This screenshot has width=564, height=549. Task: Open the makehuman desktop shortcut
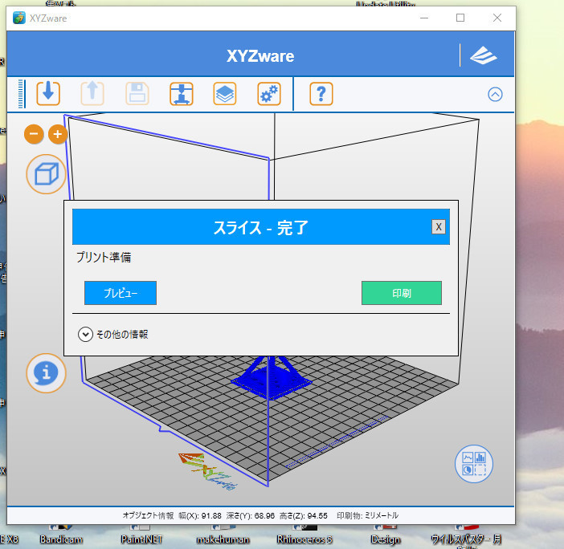coord(223,535)
